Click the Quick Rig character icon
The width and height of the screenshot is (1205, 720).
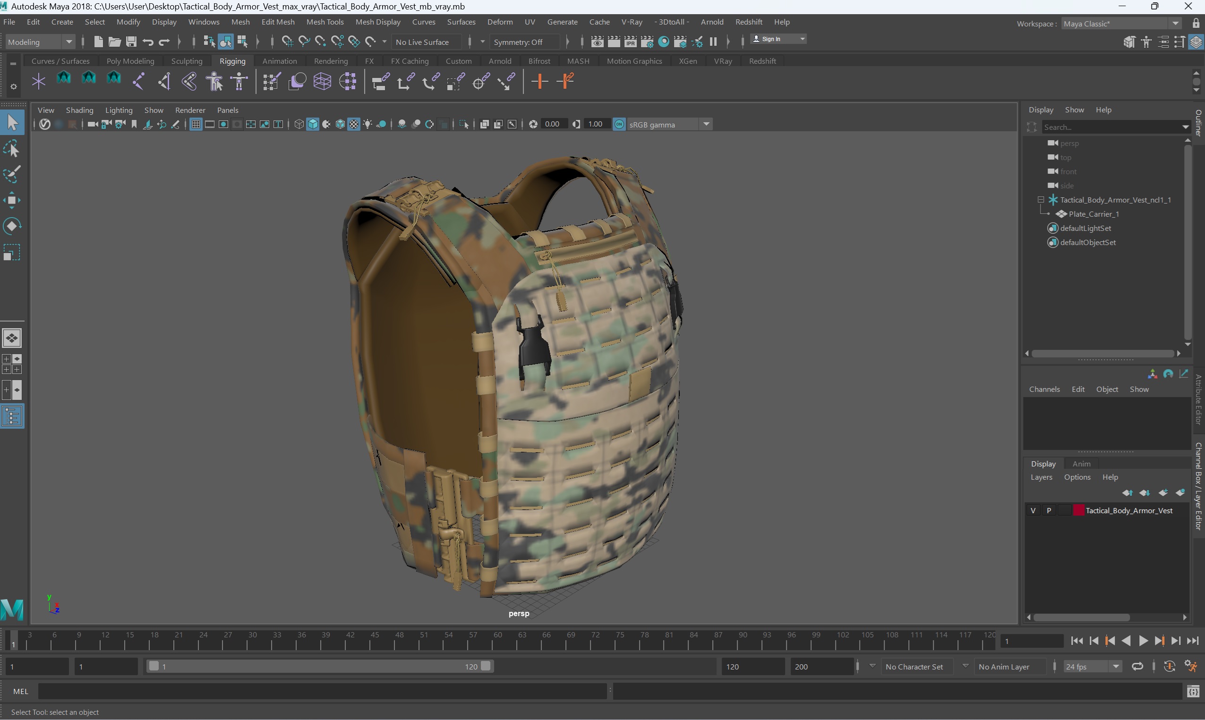click(x=214, y=81)
